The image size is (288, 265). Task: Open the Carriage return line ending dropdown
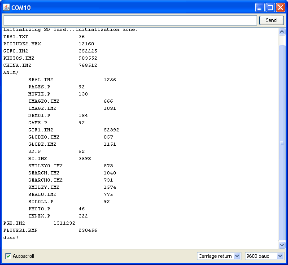tap(219, 256)
